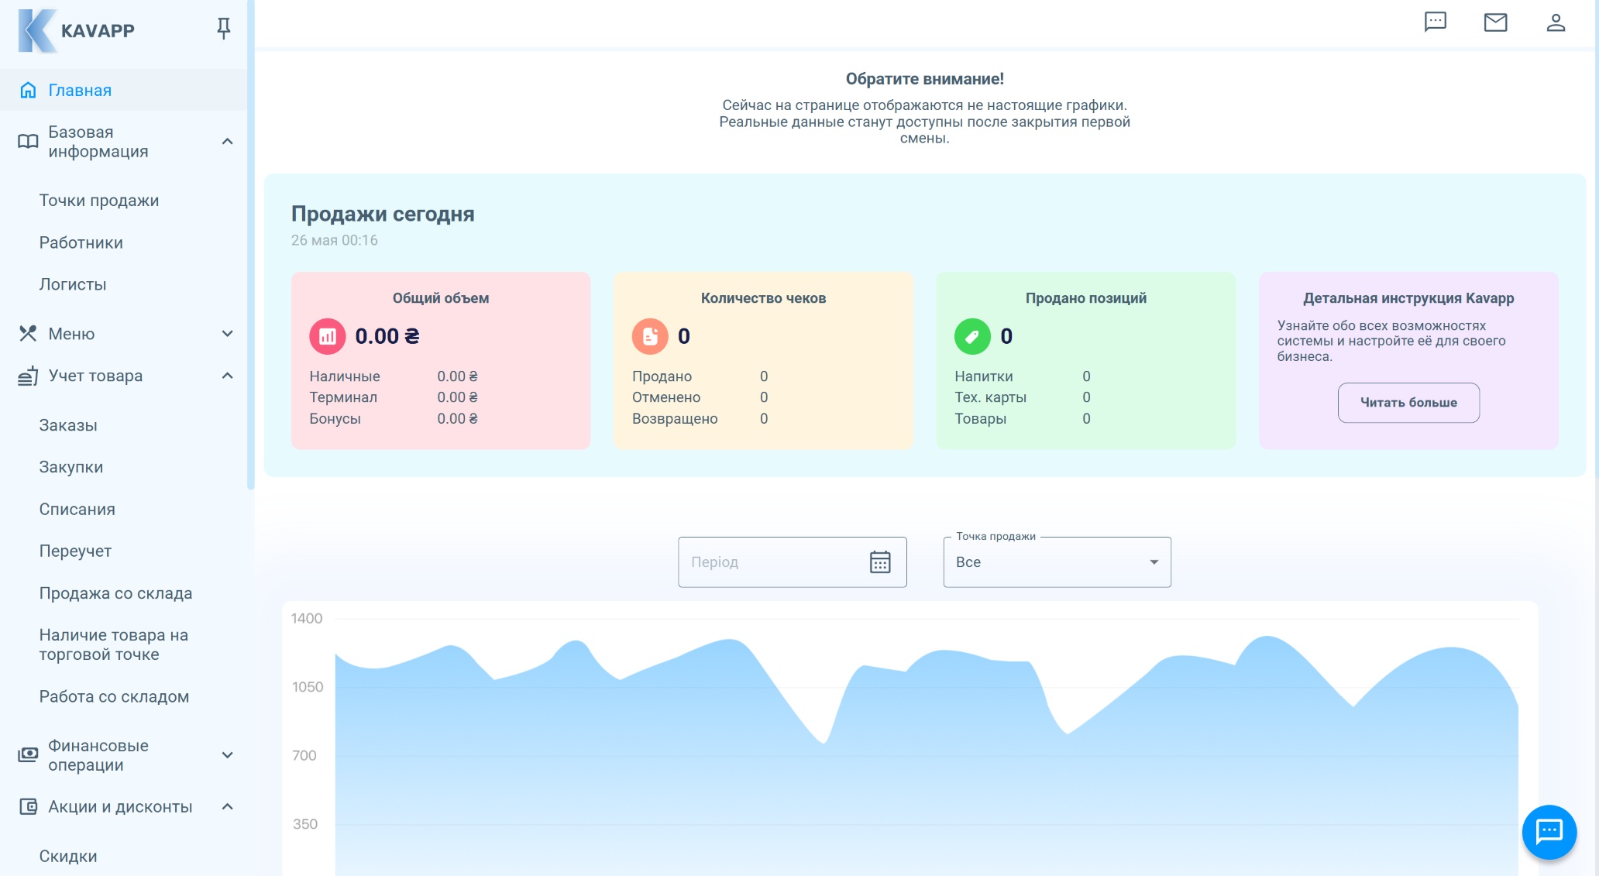Click the sidebar vertical scrollbar
The width and height of the screenshot is (1599, 876).
[x=250, y=245]
